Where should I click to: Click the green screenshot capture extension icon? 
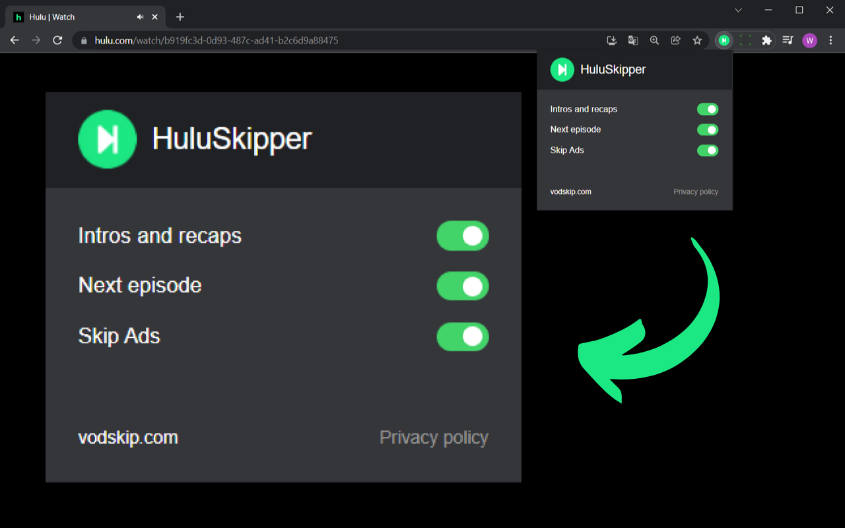[745, 40]
